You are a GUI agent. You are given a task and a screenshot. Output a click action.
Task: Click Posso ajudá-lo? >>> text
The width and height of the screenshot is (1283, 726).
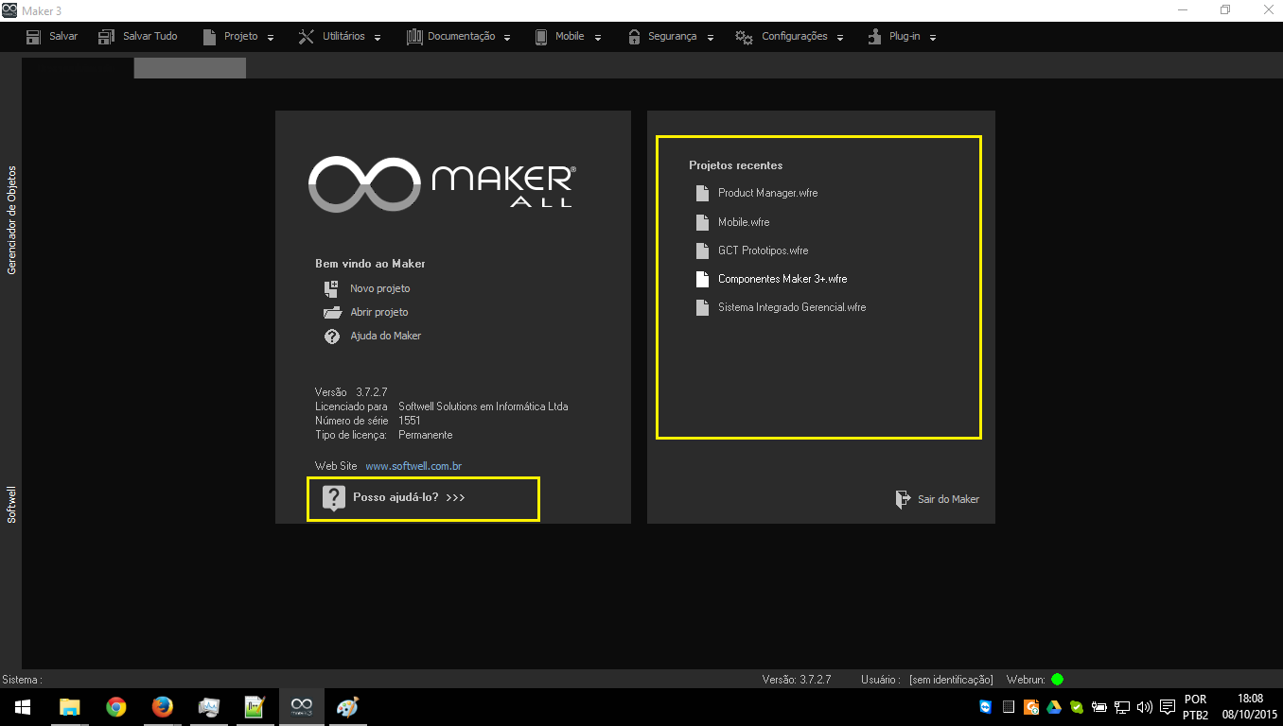click(x=409, y=497)
